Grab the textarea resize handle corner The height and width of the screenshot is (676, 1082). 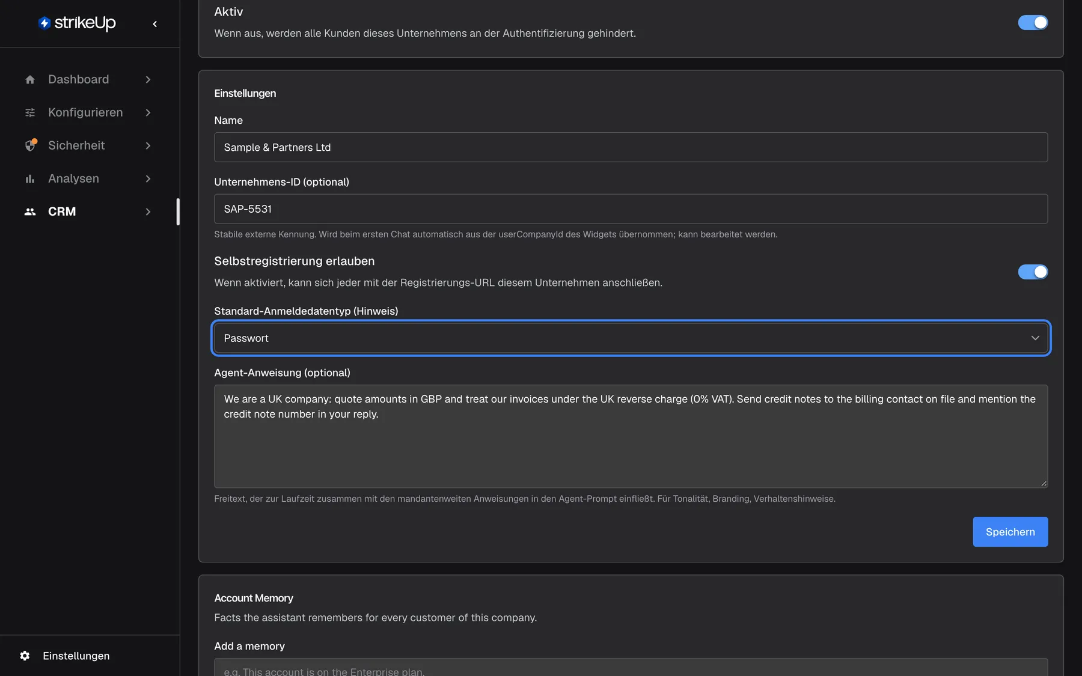pyautogui.click(x=1044, y=483)
